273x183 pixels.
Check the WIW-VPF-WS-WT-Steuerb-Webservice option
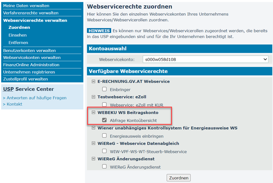104,151
